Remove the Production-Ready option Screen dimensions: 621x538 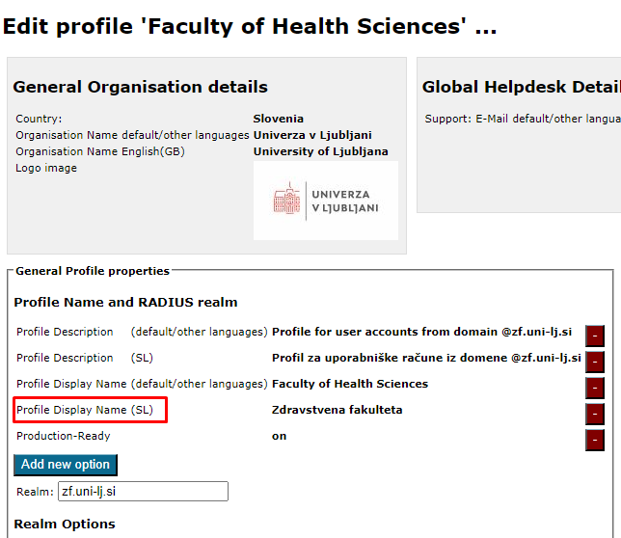tap(595, 441)
